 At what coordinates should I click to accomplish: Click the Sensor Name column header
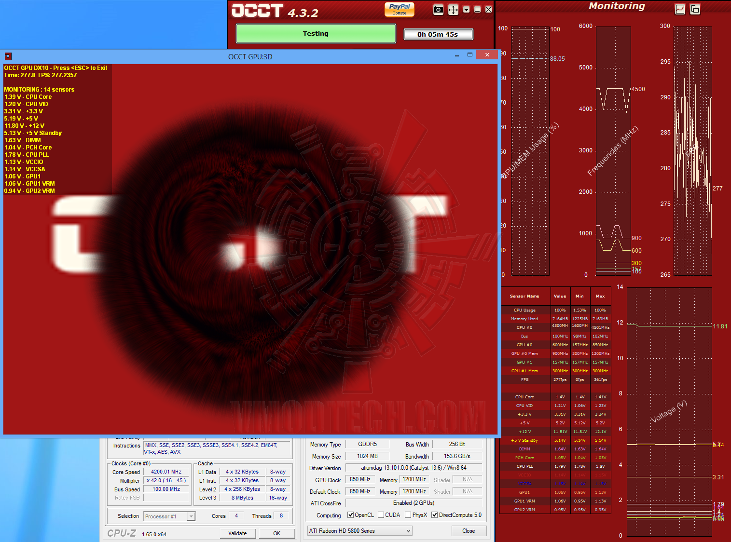[525, 296]
